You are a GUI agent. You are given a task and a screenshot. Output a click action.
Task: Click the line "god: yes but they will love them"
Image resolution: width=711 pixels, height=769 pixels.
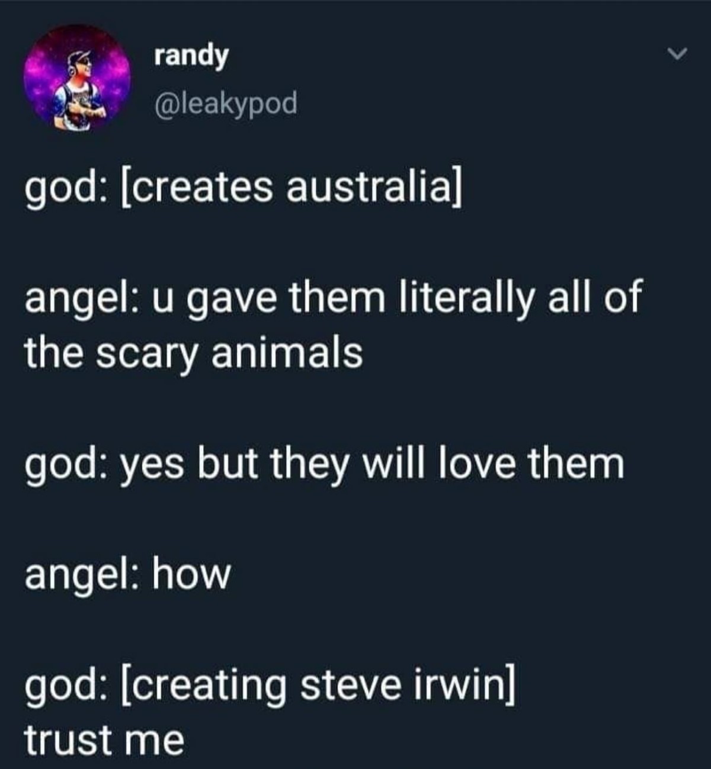tap(325, 464)
